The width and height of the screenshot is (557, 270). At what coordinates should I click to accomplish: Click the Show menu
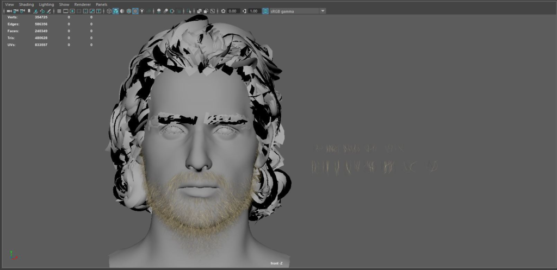point(64,4)
